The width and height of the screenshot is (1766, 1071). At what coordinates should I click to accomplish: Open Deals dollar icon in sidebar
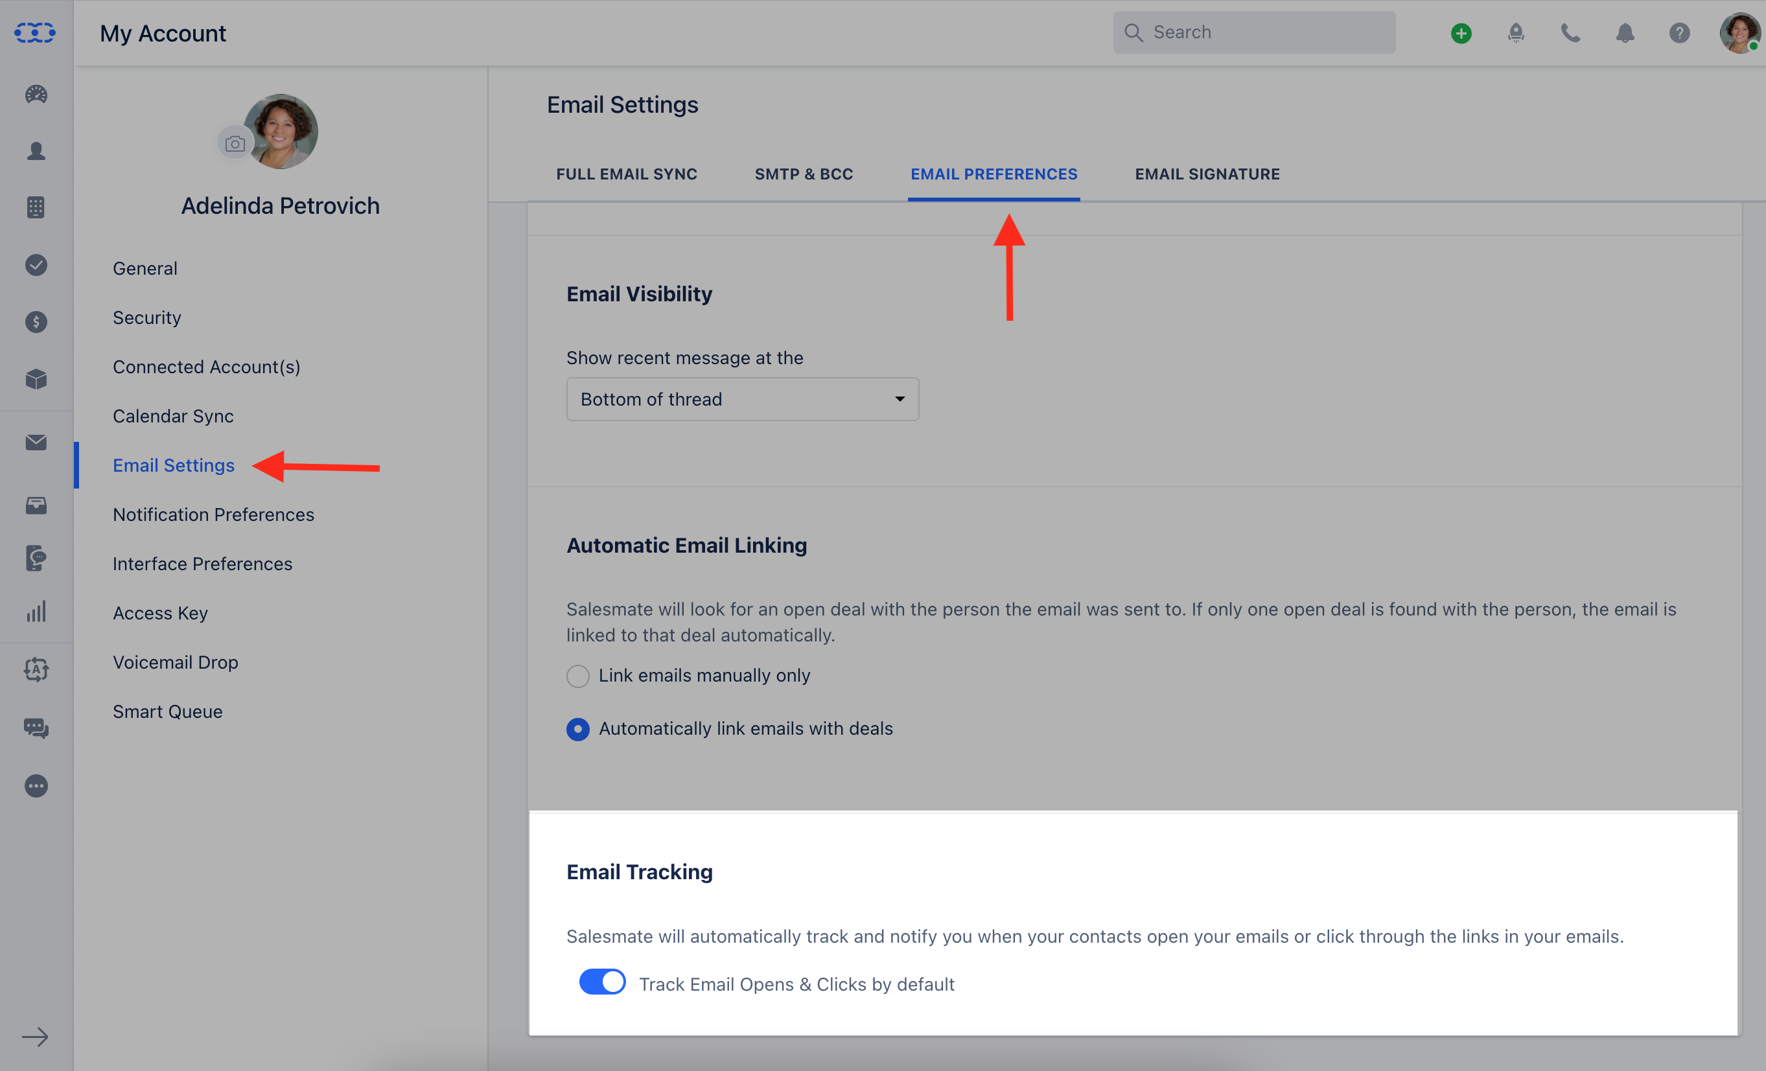click(36, 323)
